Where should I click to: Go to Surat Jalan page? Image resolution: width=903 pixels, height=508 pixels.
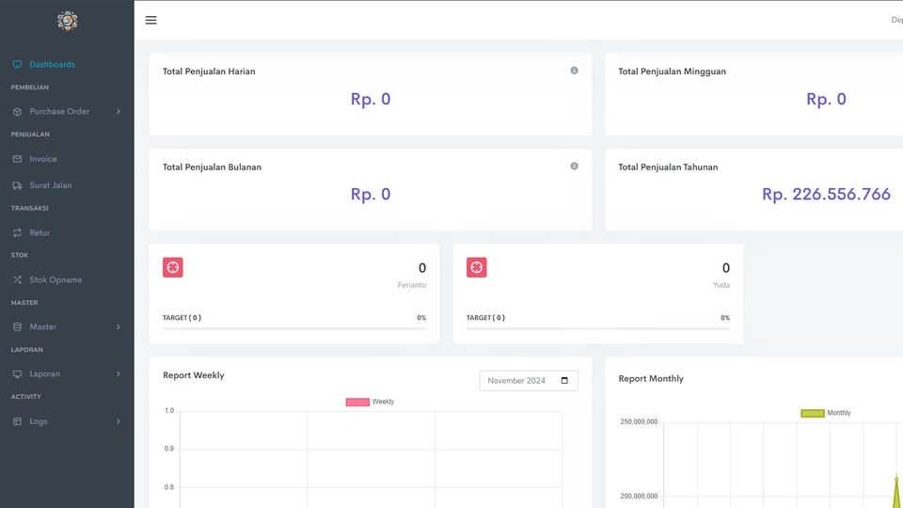click(x=50, y=185)
